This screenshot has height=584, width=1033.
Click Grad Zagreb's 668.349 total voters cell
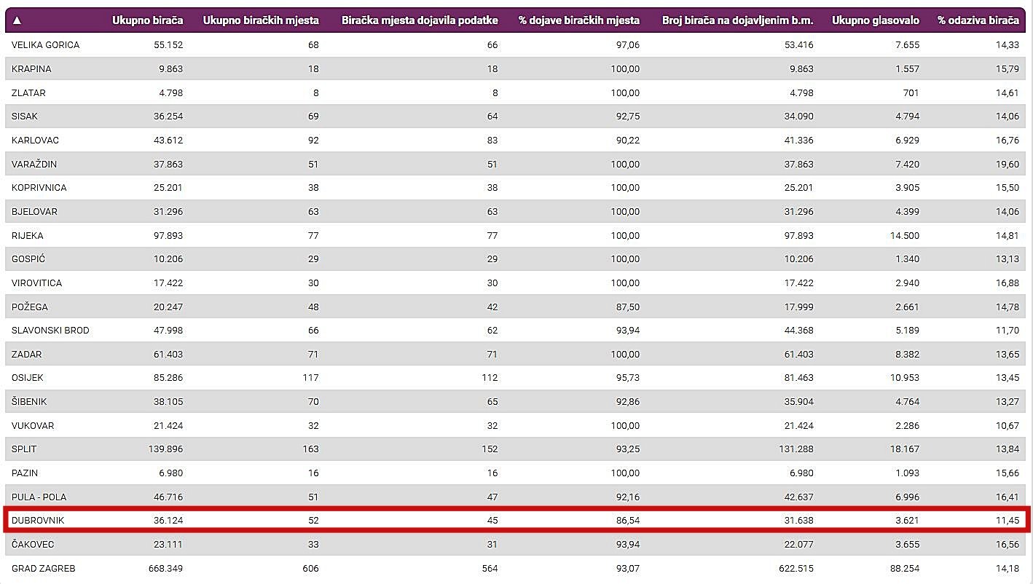[x=165, y=569]
